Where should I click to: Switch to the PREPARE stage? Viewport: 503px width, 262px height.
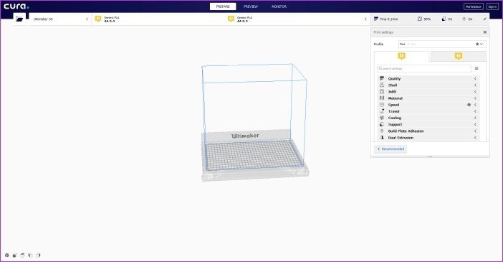tap(223, 6)
